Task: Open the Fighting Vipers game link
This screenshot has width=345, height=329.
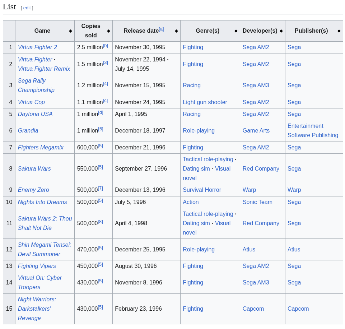Action: (x=37, y=266)
